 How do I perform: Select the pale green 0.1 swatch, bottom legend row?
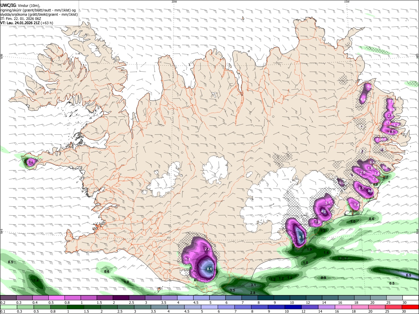tap(9, 307)
